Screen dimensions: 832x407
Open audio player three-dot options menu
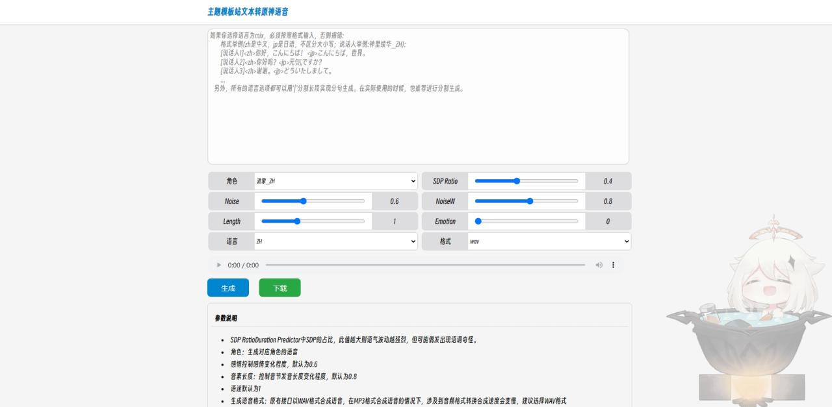[613, 265]
